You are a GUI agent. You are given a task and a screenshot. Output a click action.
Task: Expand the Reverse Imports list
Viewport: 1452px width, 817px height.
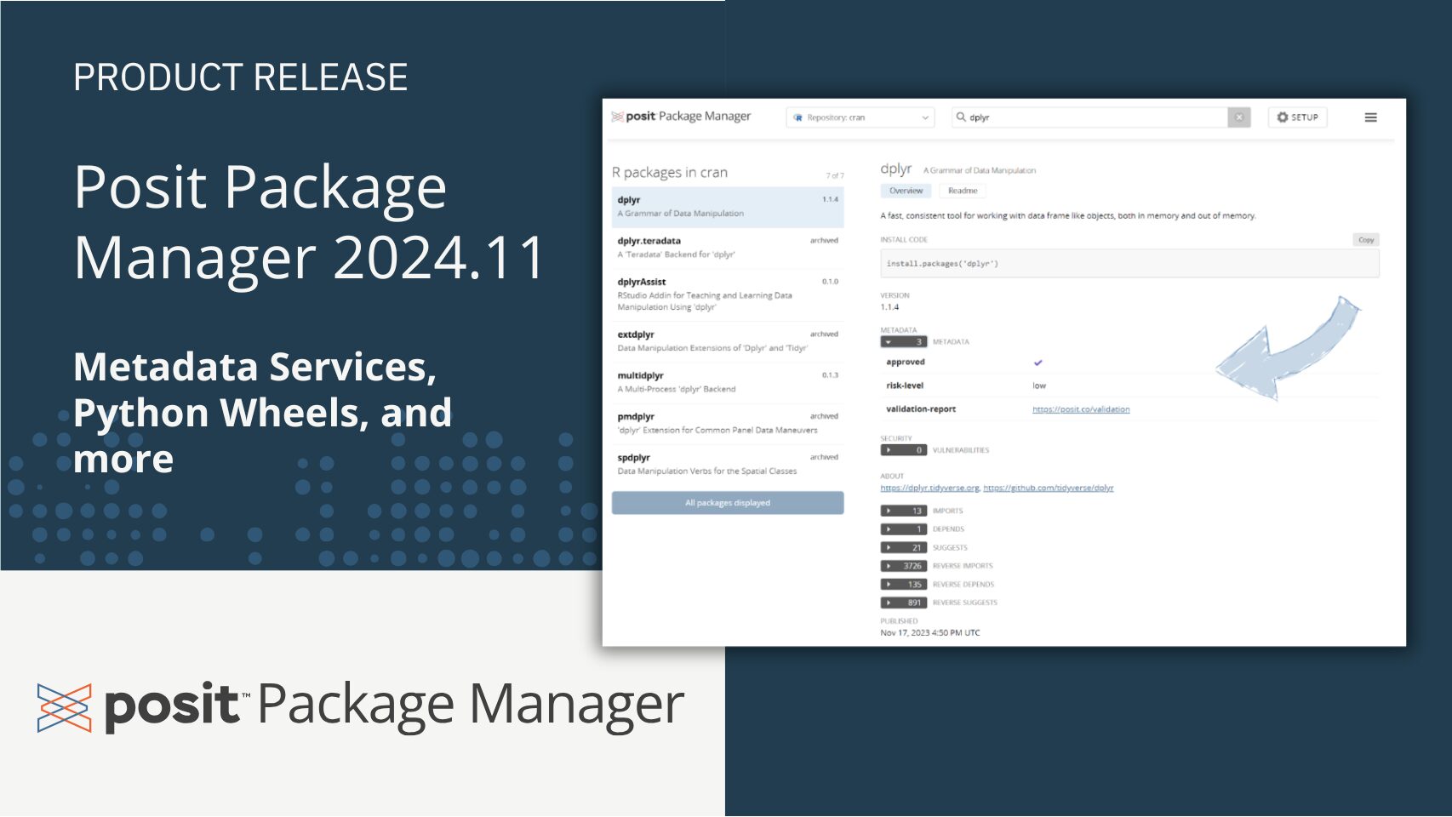point(903,566)
